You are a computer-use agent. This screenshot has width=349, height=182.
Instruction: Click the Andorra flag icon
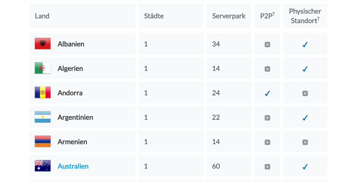click(x=43, y=93)
